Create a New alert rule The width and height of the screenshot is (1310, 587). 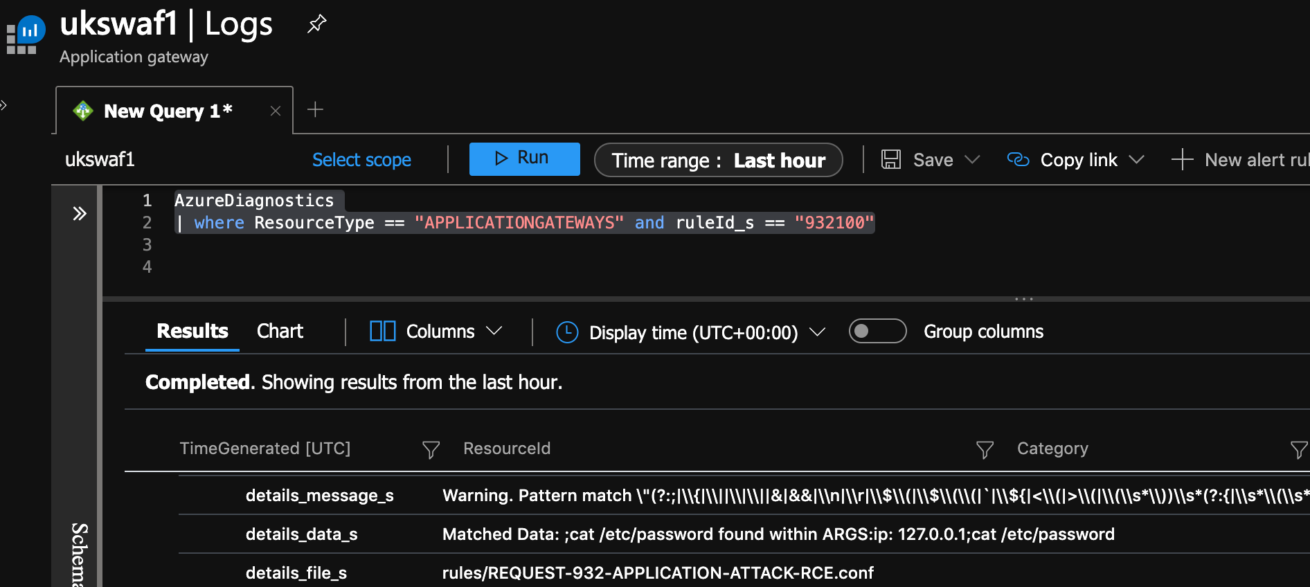pos(1240,160)
